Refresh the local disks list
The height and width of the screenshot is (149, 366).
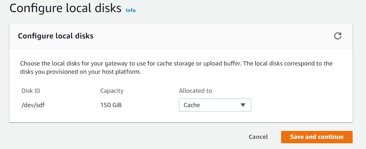click(x=337, y=36)
